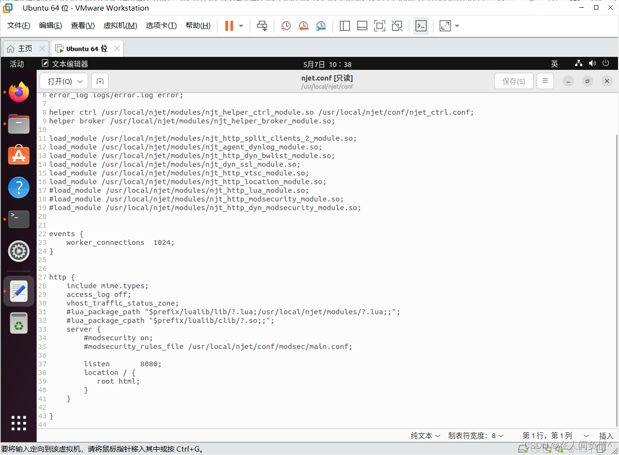The image size is (619, 455).
Task: Click the njt_http_vtsc_module.so load_module line
Action: (x=179, y=173)
